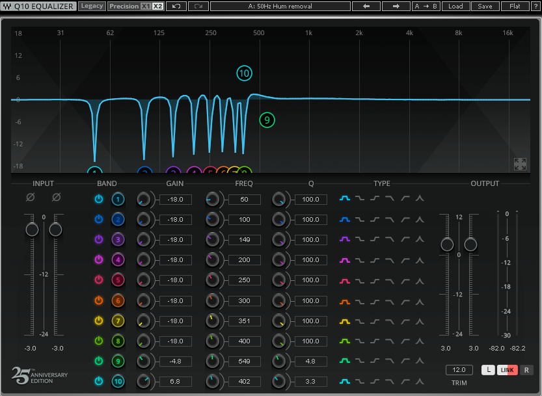This screenshot has height=396, width=542.
Task: Select the R channel button
Action: click(x=526, y=370)
